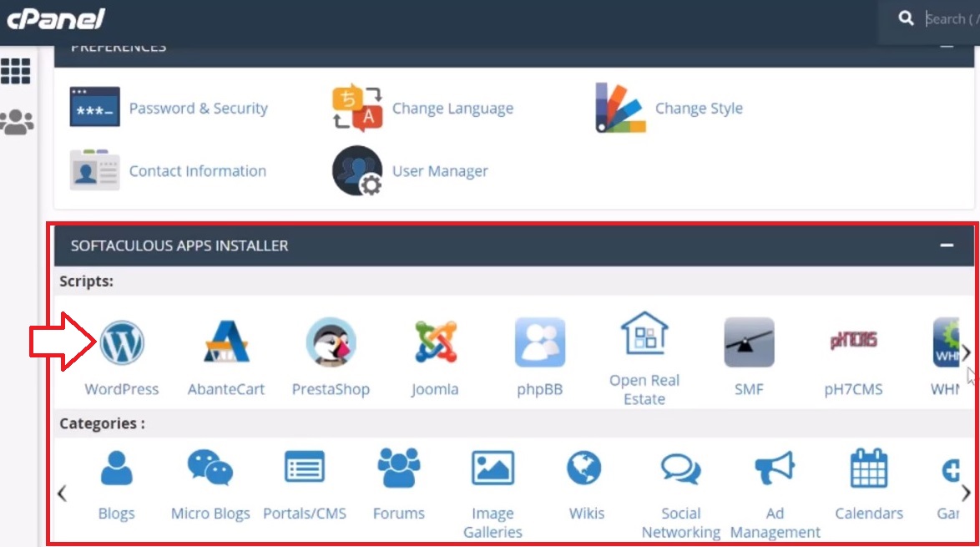The image size is (980, 547).
Task: Open the User Manager link
Action: click(440, 171)
